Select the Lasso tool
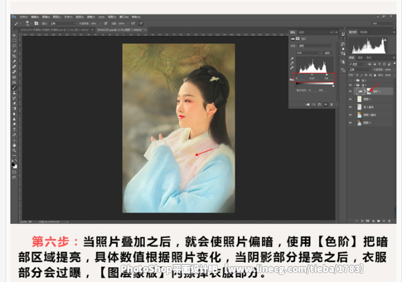Image resolution: width=402 pixels, height=282 pixels. pos(14,46)
